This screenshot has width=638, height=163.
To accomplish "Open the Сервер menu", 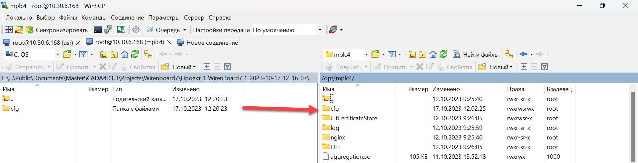I will [x=194, y=18].
